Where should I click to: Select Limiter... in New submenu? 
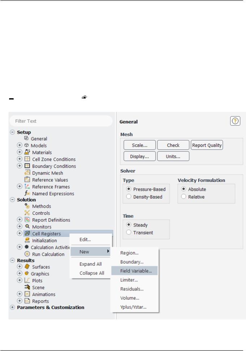tap(134, 280)
